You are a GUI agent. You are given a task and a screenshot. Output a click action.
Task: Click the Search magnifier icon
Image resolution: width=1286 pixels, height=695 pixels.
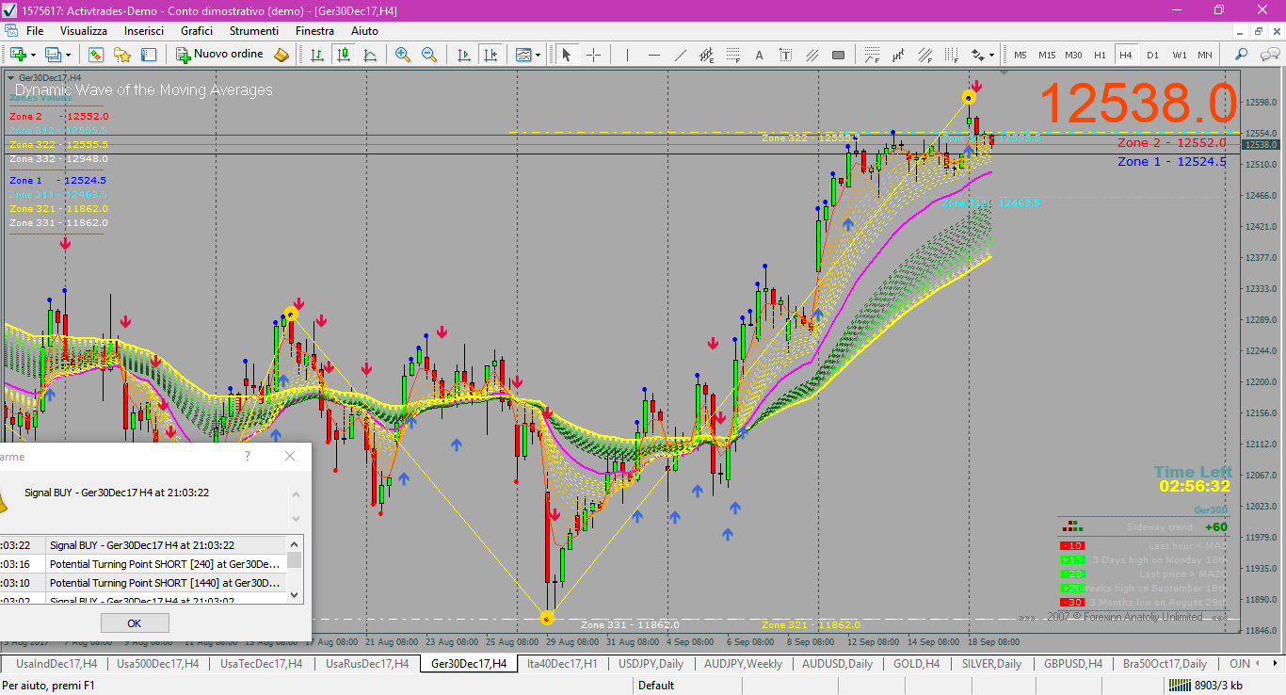tap(1241, 55)
